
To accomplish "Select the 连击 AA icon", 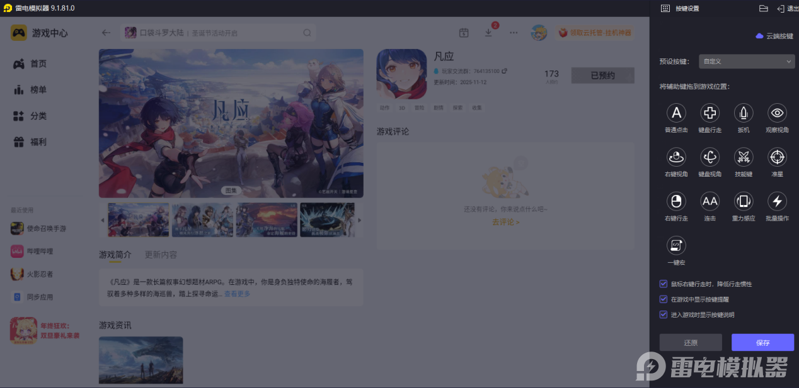I will 710,201.
